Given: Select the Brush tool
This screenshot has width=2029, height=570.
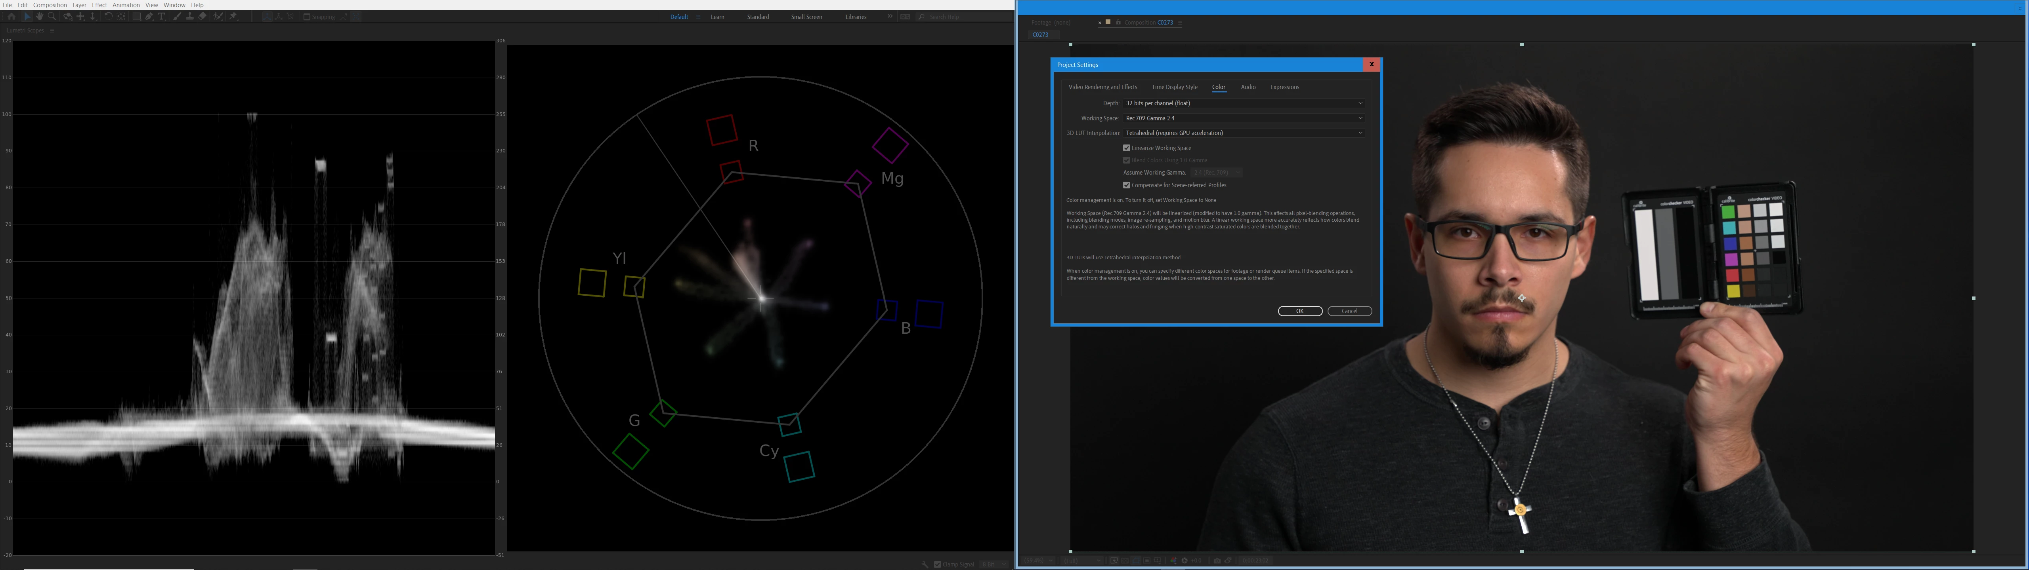Looking at the screenshot, I should [x=176, y=17].
